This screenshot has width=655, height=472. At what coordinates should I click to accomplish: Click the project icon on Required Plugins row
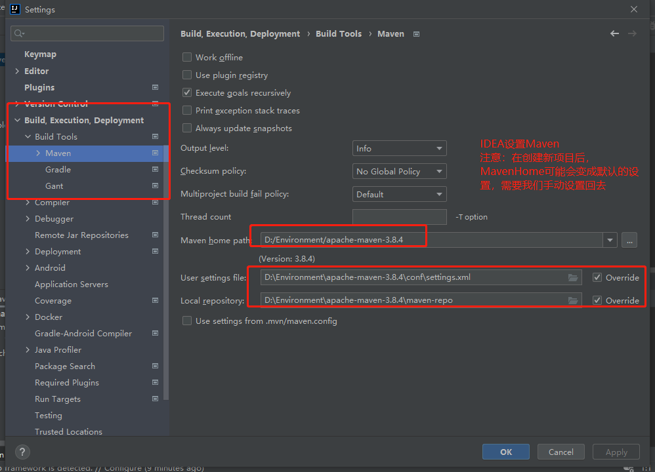[155, 382]
